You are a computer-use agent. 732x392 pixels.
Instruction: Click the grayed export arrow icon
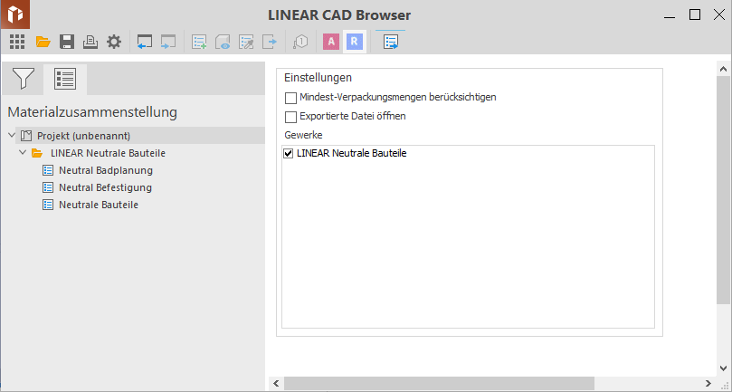tap(270, 42)
